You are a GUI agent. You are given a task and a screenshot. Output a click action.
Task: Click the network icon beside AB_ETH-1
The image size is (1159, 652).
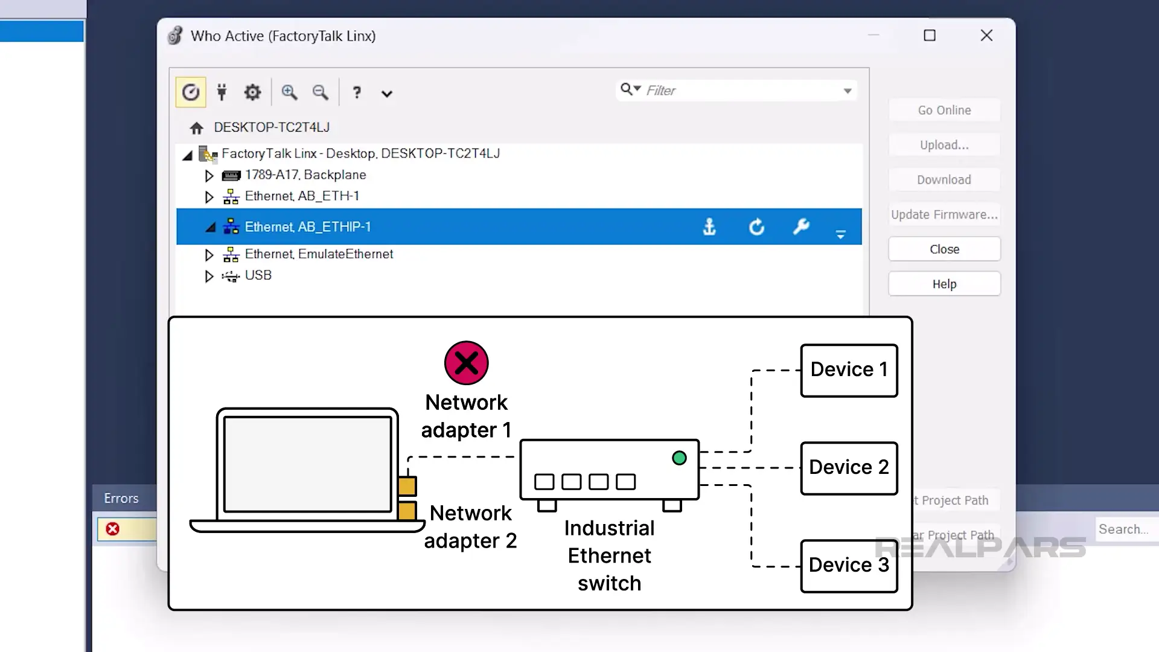point(231,197)
